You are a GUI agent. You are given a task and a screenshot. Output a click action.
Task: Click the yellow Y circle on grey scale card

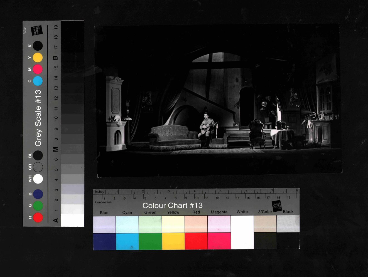coord(38,58)
